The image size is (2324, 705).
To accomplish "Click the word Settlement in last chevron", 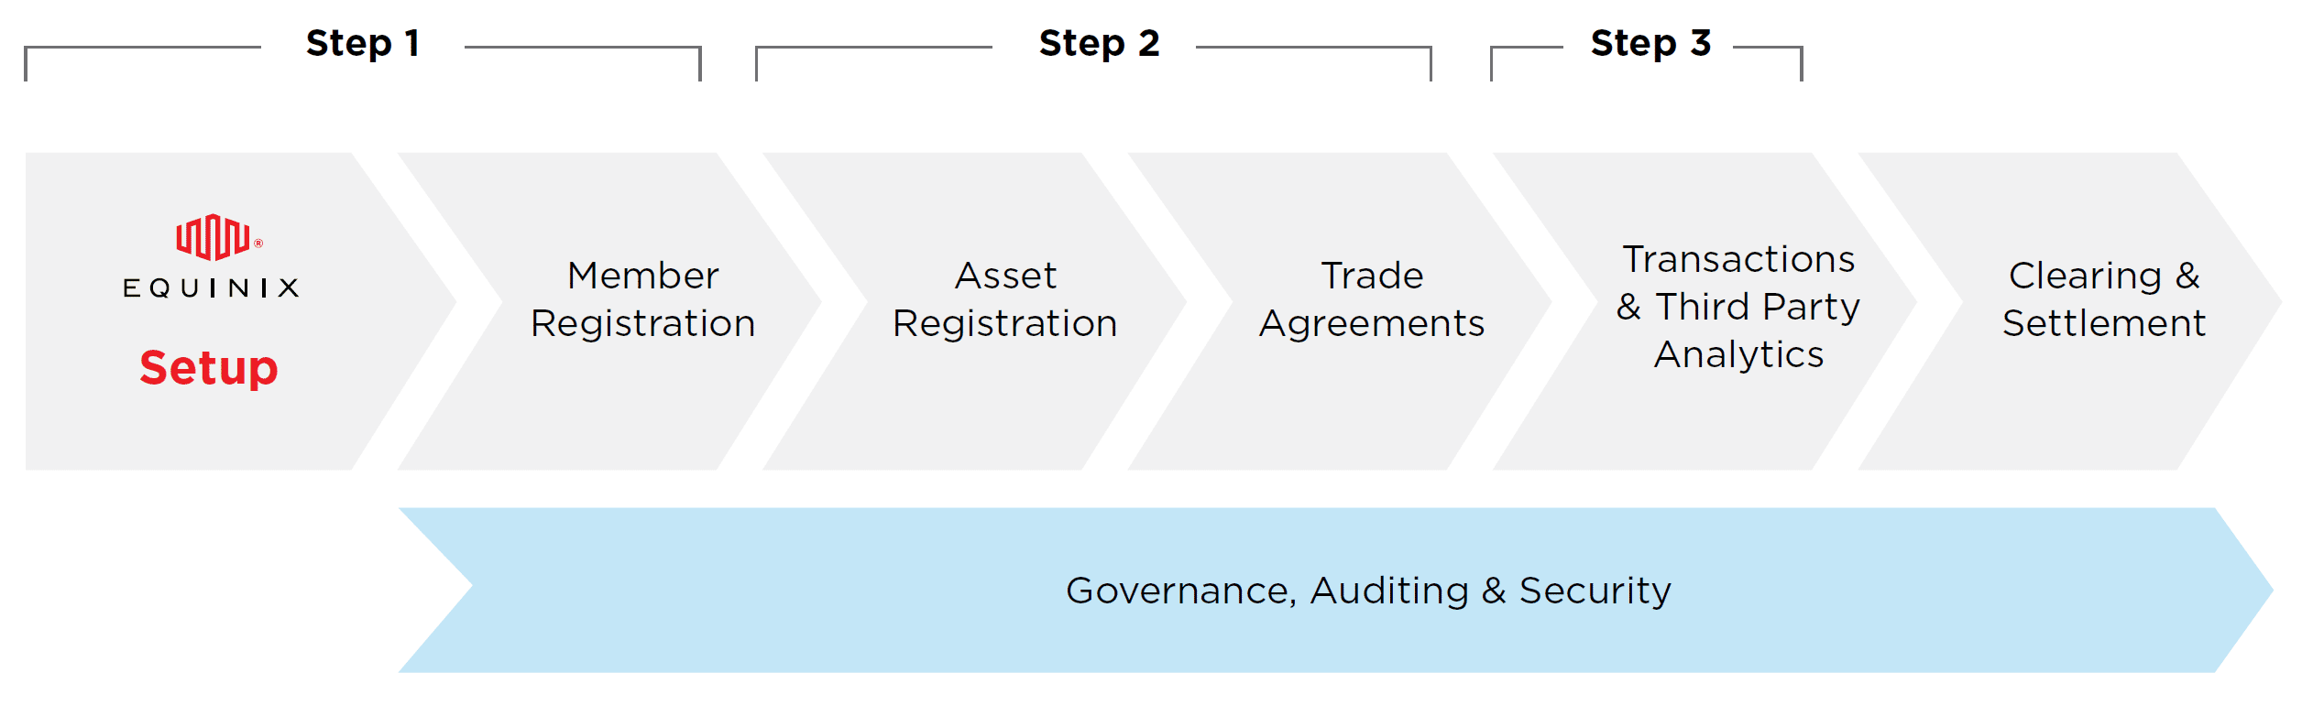I will point(2104,323).
